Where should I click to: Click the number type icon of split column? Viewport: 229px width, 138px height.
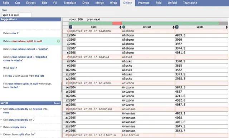click(70, 27)
